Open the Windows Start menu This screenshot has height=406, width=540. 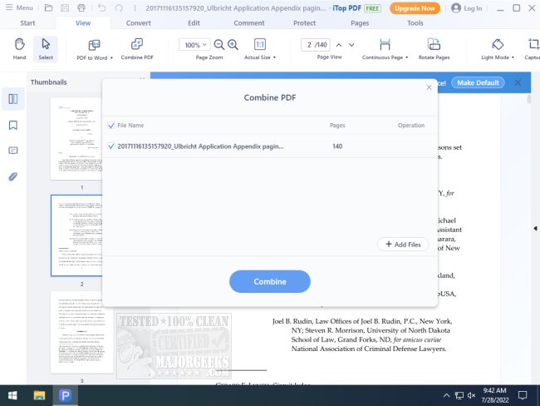click(x=12, y=395)
